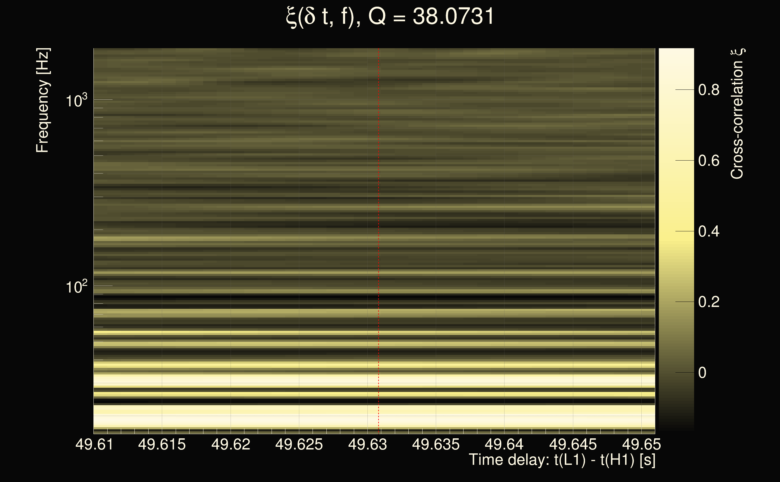This screenshot has height=482, width=780.
Task: Click the 0.8 mark on the colorbar
Action: pyautogui.click(x=709, y=90)
